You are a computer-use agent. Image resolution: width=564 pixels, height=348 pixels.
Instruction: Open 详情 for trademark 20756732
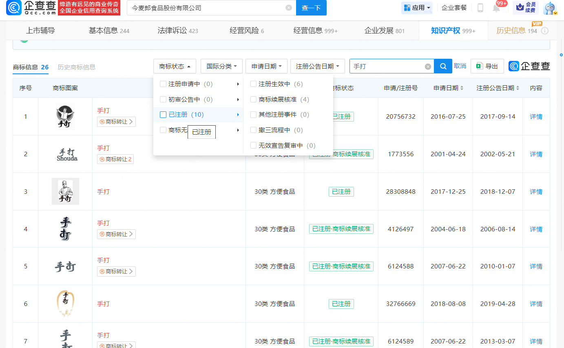(536, 117)
